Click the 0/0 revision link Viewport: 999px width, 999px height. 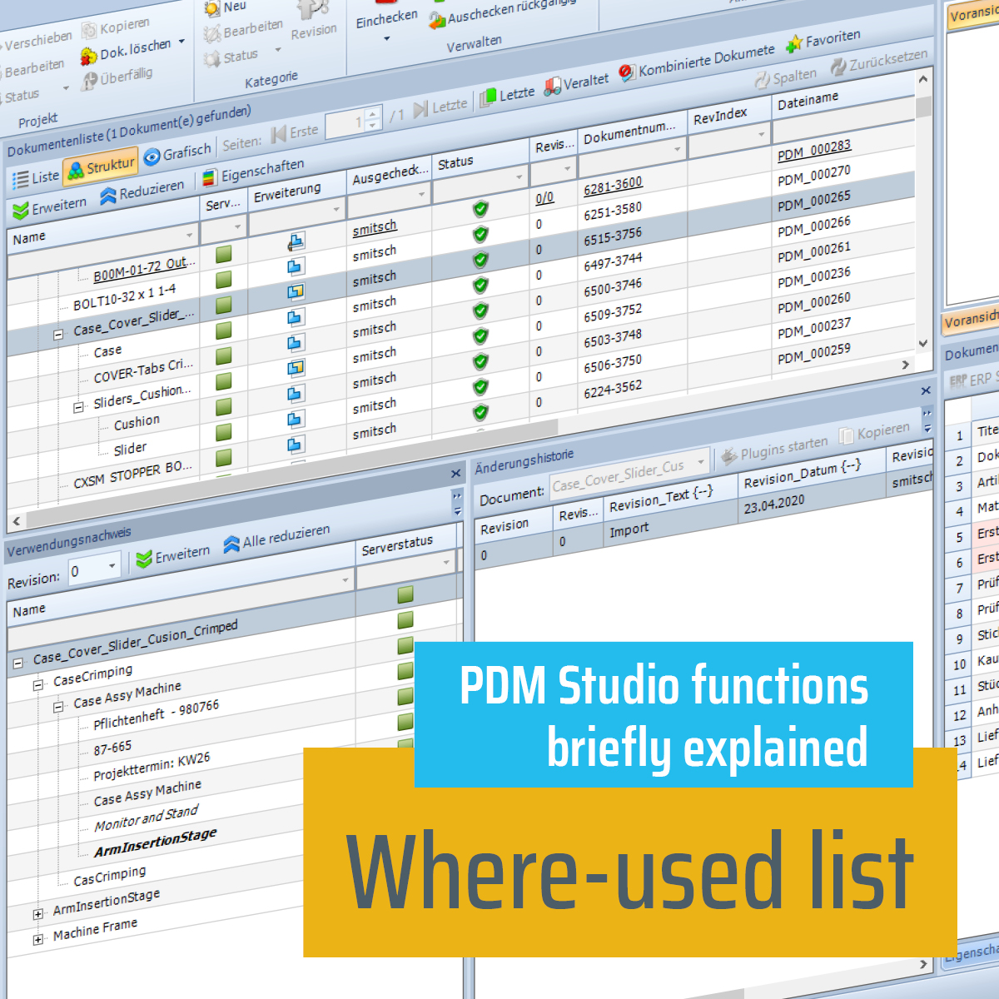click(x=544, y=198)
